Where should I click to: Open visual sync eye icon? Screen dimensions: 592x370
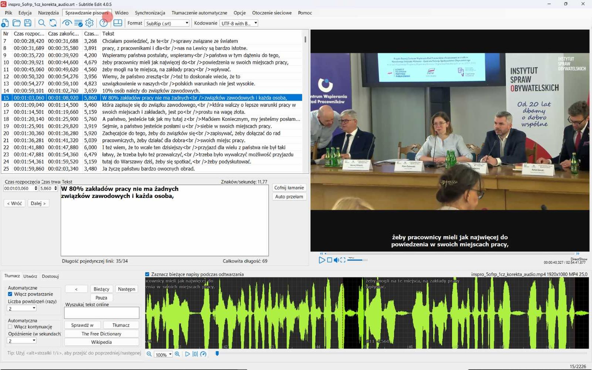coord(67,23)
